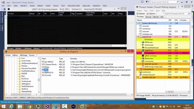This screenshot has width=194, height=109.
Task: Switch to the Network tab in Process Hacker
Action: coord(156,17)
